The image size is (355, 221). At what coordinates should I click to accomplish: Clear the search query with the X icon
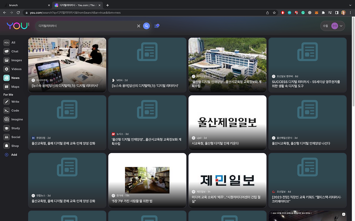(139, 26)
